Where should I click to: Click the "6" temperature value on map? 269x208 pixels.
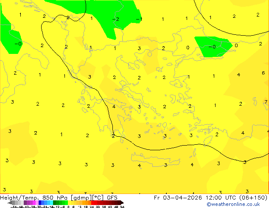coord(263,73)
